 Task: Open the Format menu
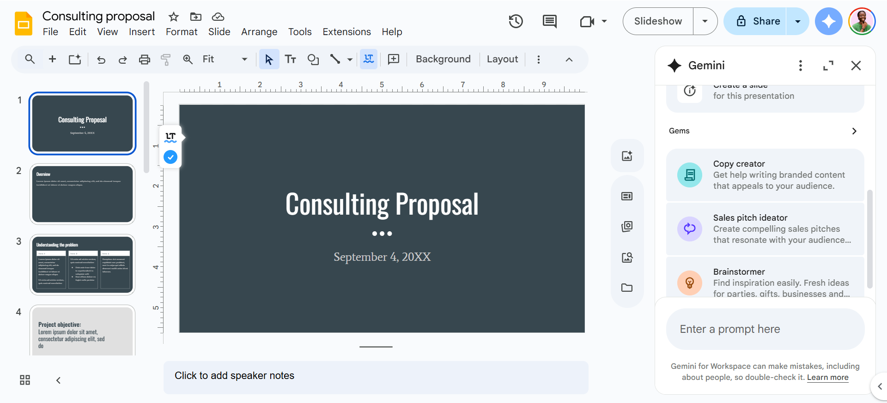tap(182, 32)
